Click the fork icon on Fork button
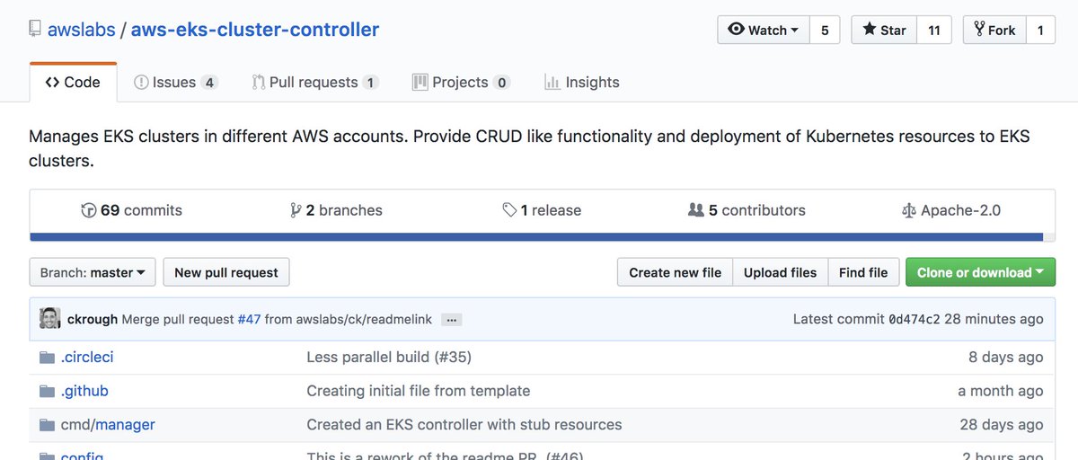Screen dimensions: 1078x460 (x=980, y=30)
